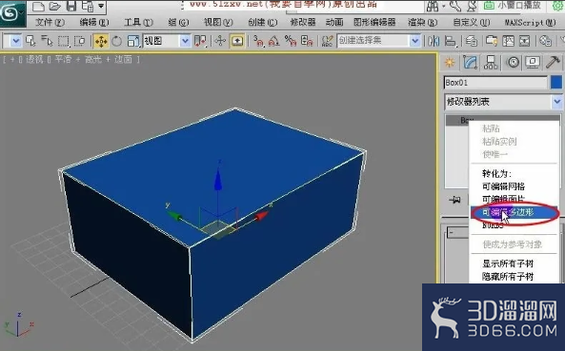The width and height of the screenshot is (565, 351).
Task: Open the 视图(V) menu
Action: point(218,22)
